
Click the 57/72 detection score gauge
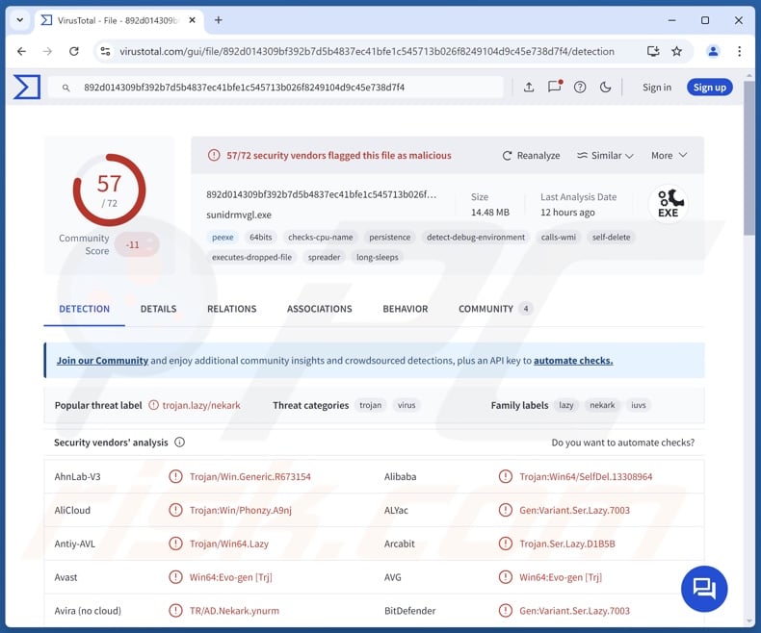[109, 190]
